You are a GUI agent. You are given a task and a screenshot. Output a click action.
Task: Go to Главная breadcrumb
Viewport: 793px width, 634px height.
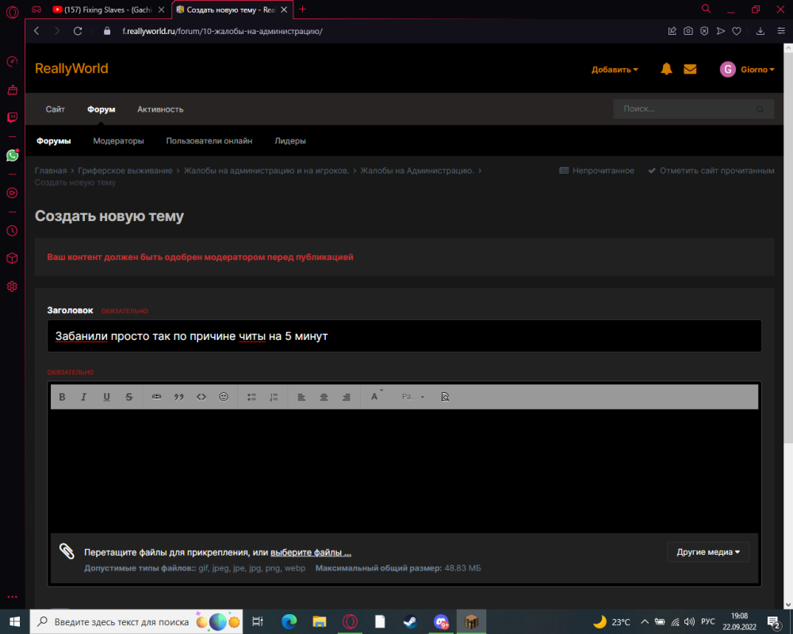click(51, 171)
